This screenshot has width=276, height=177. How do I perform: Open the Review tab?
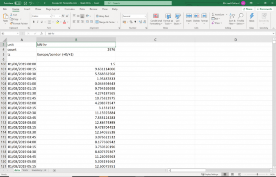93,9
